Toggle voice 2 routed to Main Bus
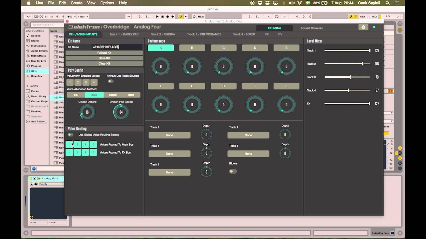Viewport: 426px width, 239px height. click(x=77, y=144)
